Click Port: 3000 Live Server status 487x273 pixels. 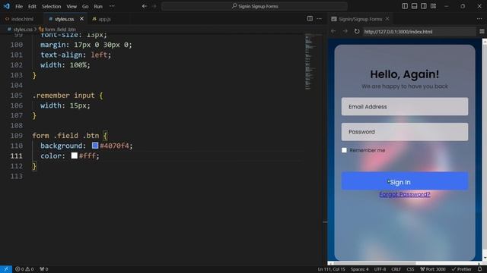[x=433, y=269]
